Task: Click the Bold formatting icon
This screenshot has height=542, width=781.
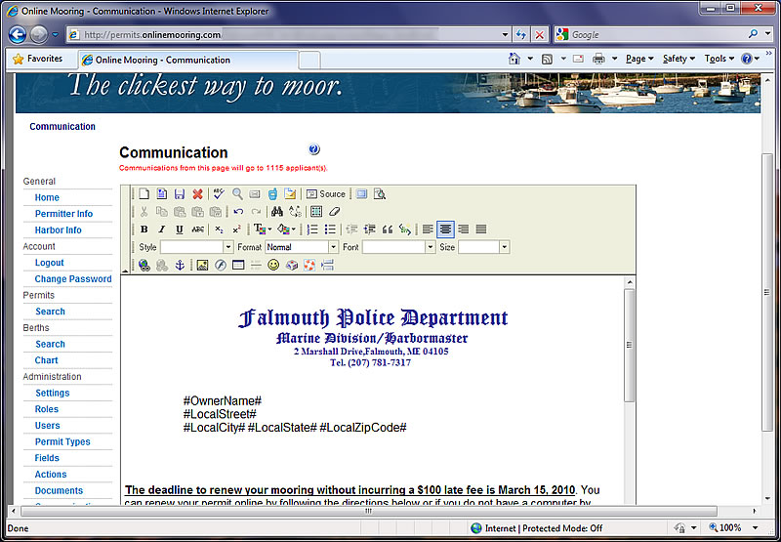Action: click(144, 229)
